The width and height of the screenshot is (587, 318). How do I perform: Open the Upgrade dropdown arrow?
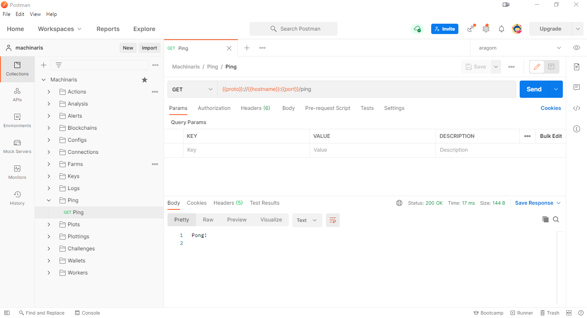[578, 29]
